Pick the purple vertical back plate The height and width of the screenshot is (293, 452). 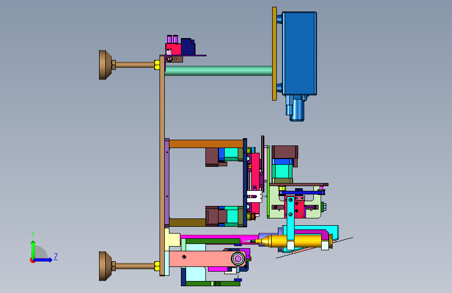167,182
